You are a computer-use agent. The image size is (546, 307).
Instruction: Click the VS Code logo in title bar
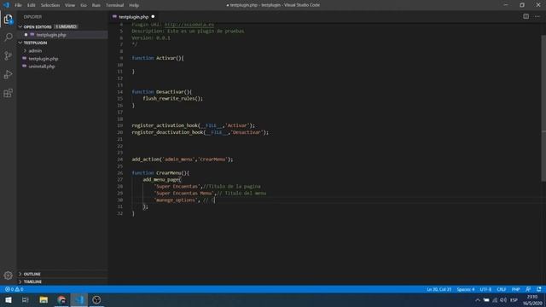(x=6, y=5)
